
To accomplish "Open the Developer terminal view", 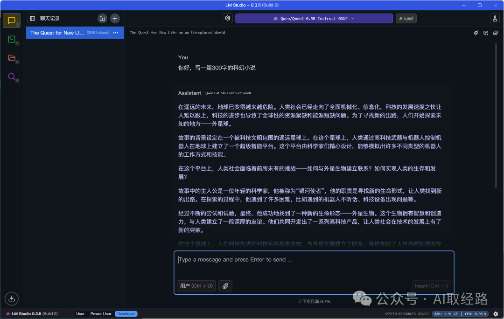I will 12,39.
